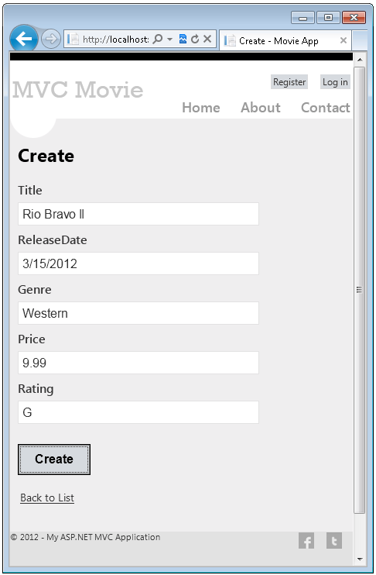Viewport: 376px width, 575px height.
Task: Open the address bar dropdown arrow
Action: click(169, 39)
